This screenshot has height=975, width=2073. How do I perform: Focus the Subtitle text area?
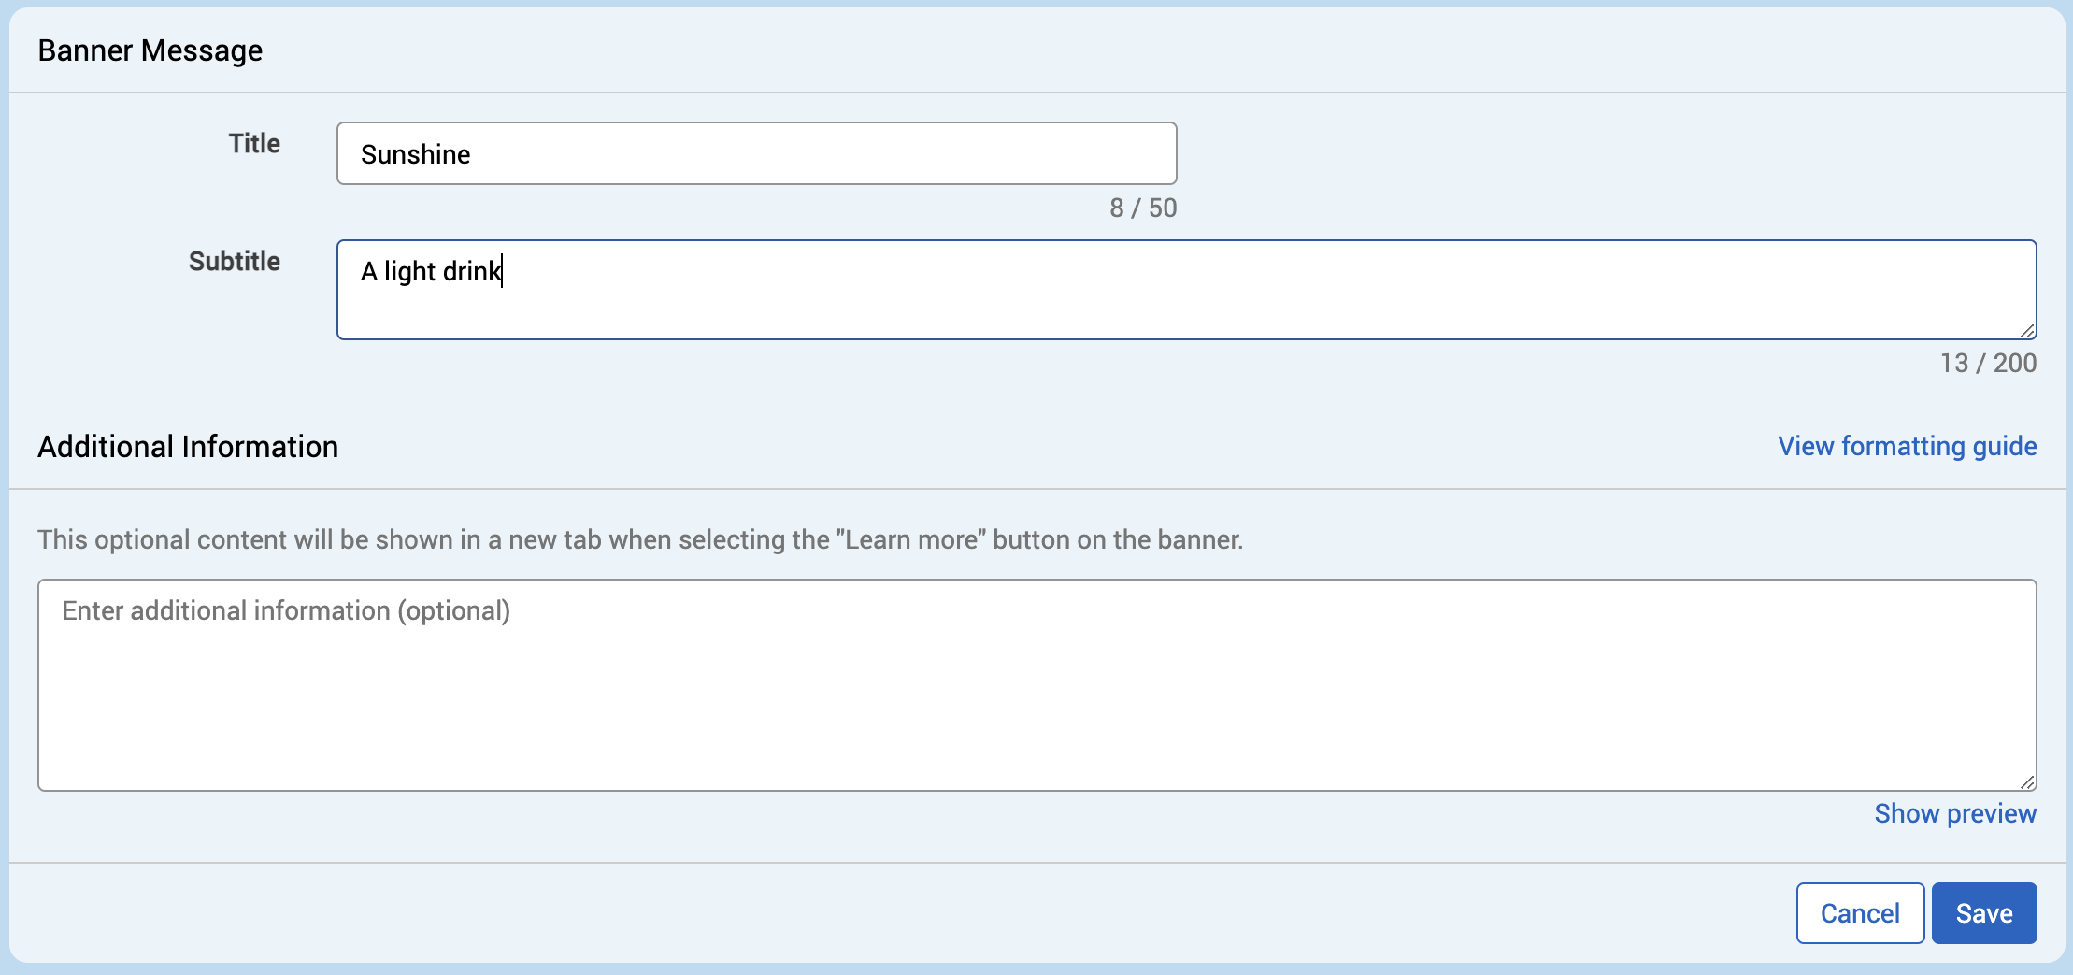coord(1185,290)
